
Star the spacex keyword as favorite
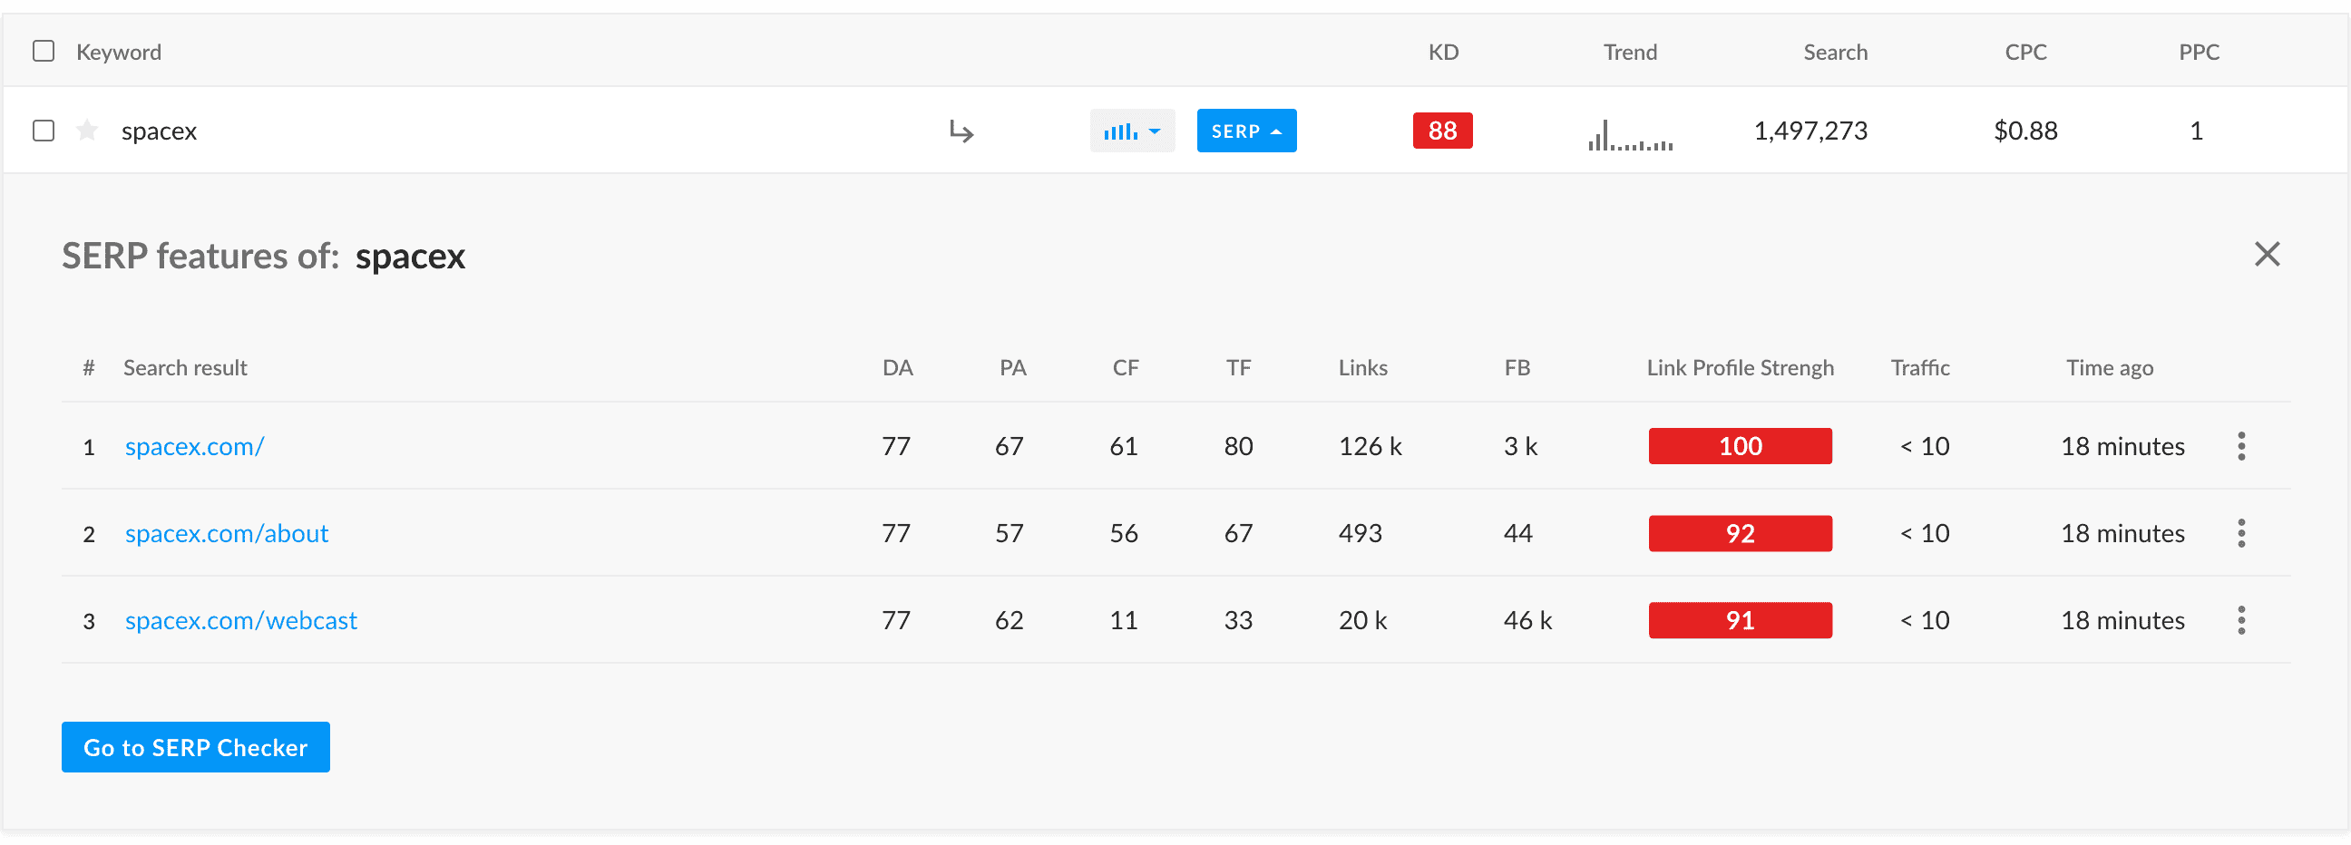point(87,131)
